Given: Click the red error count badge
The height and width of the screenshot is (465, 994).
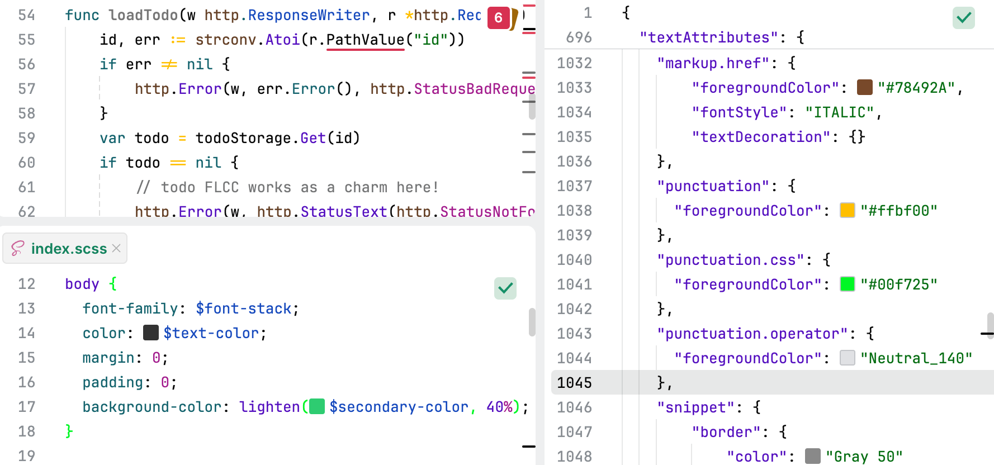Looking at the screenshot, I should (498, 18).
